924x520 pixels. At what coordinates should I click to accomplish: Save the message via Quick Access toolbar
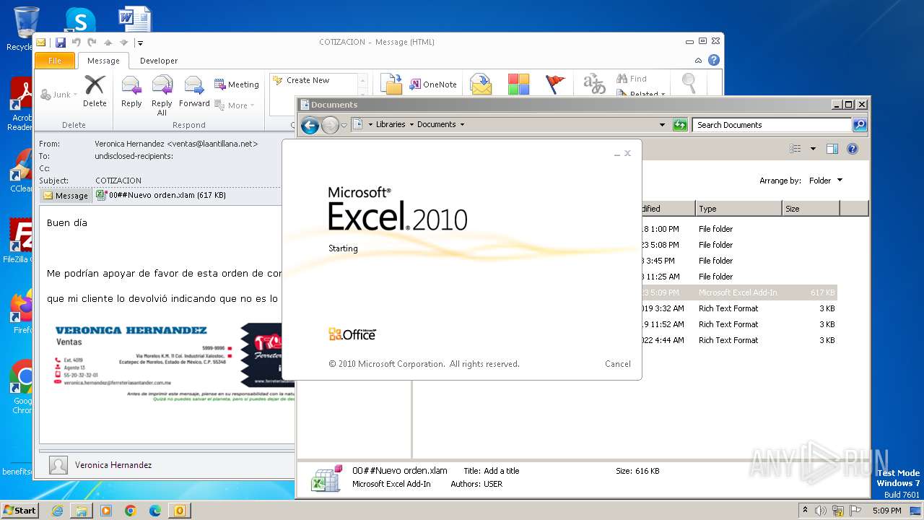61,43
